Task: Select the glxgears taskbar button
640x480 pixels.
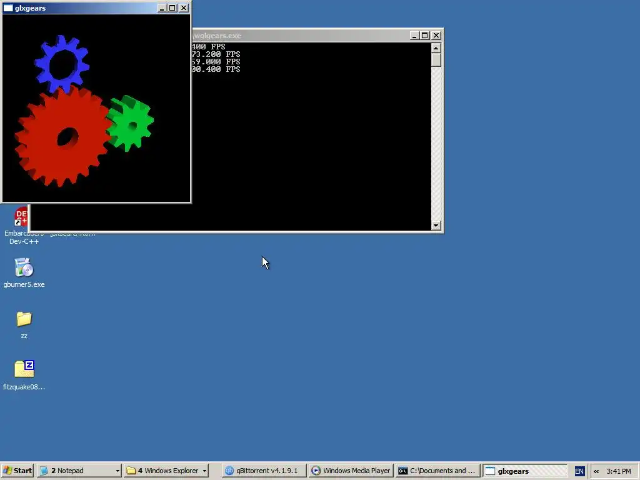Action: point(525,471)
